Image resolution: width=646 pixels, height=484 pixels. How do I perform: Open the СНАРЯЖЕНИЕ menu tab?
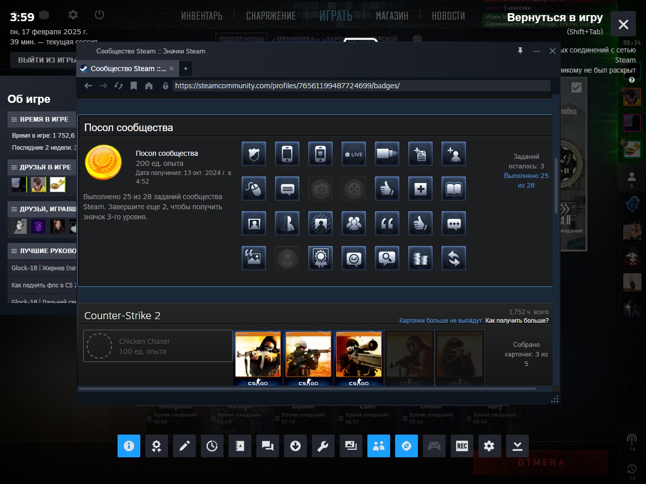(x=271, y=16)
